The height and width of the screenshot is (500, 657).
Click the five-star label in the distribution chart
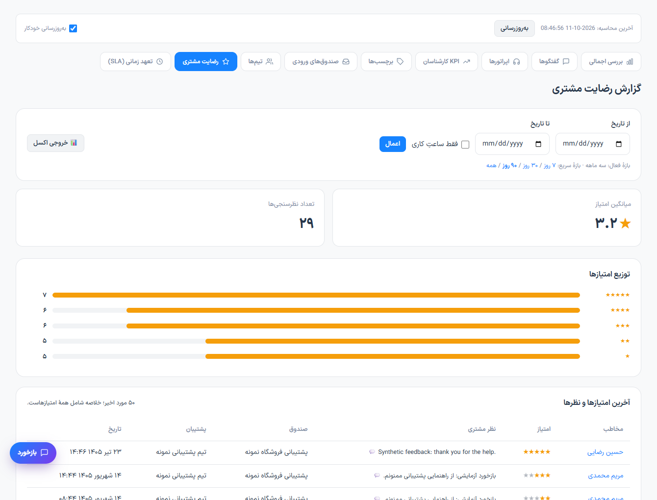coord(618,295)
